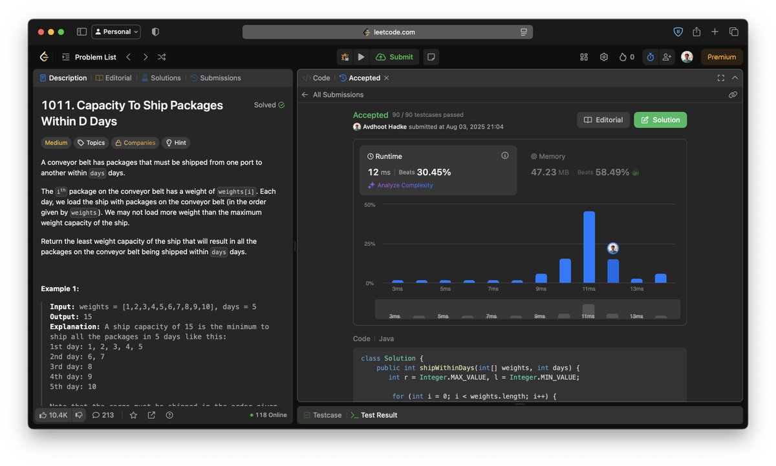Click the LeetCode logo icon
The image size is (776, 466).
coord(44,57)
